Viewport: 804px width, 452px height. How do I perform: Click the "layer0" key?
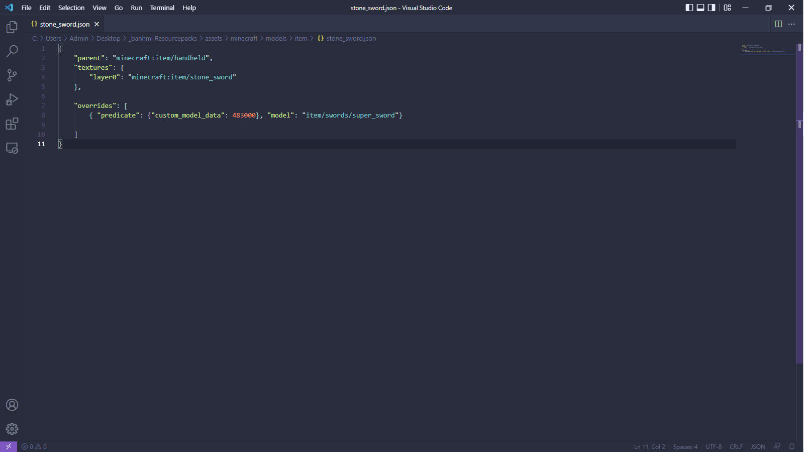tap(105, 77)
